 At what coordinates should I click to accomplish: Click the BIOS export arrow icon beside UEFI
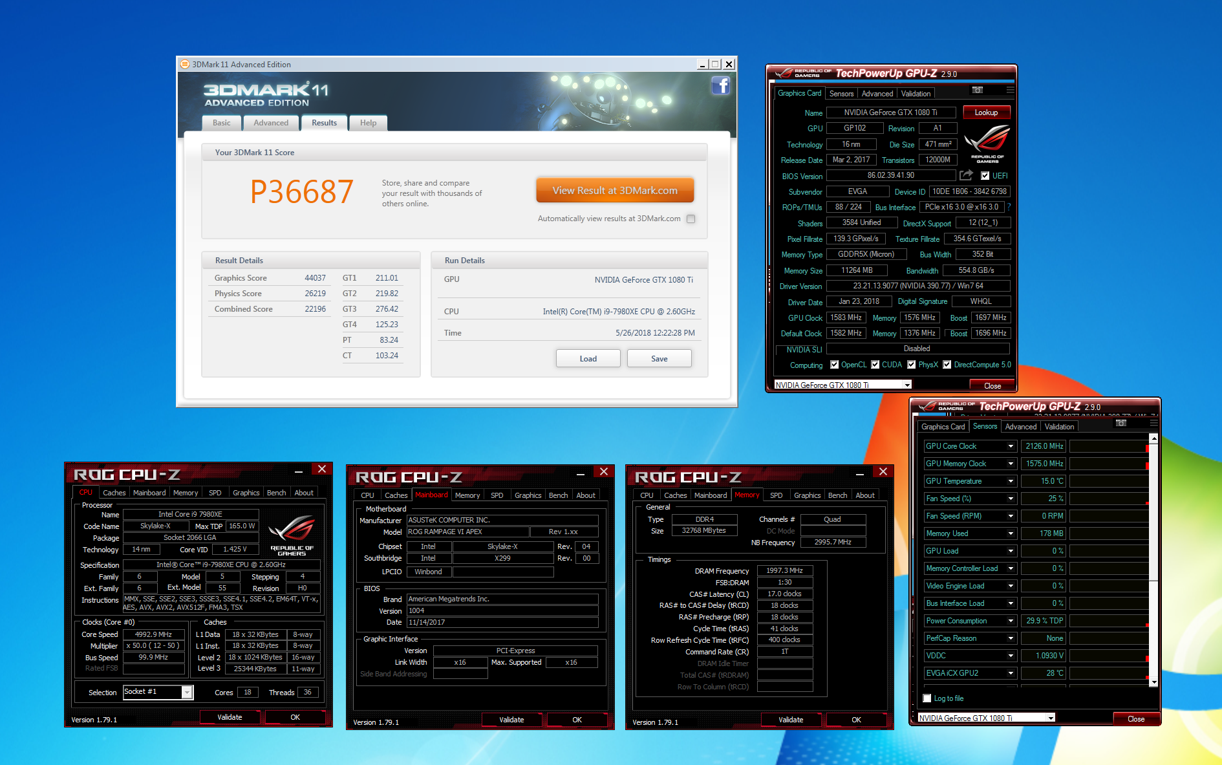point(966,175)
